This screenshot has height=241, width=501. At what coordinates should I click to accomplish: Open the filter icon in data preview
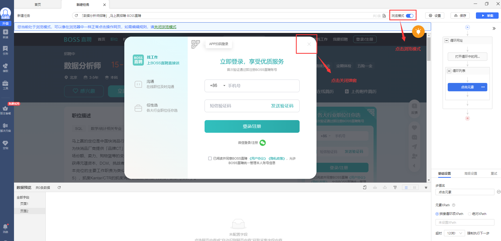pos(395,188)
